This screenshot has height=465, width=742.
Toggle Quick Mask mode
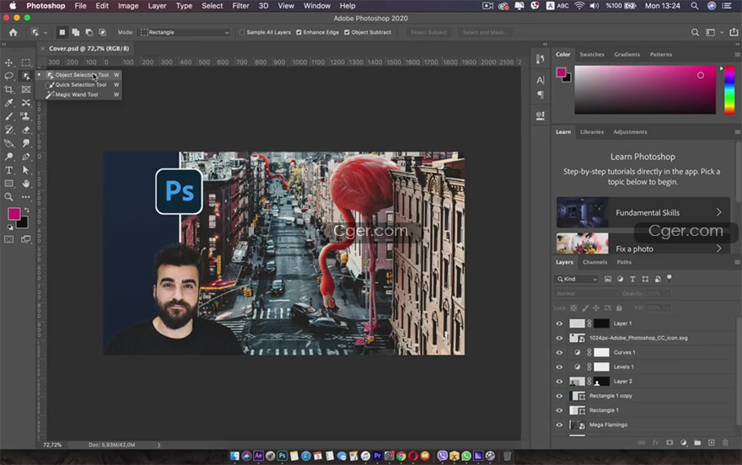pyautogui.click(x=9, y=239)
